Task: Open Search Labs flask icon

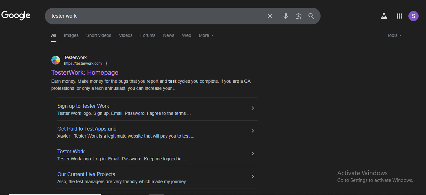Action: click(384, 16)
